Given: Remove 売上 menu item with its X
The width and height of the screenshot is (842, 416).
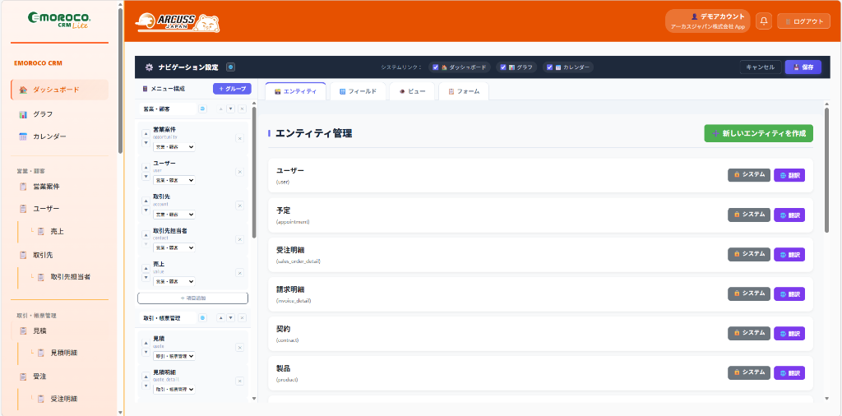Looking at the screenshot, I should tap(239, 273).
